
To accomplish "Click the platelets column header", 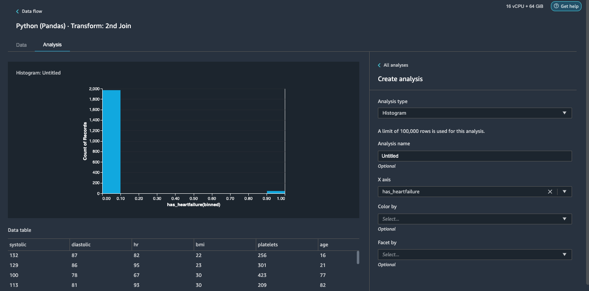I will pyautogui.click(x=267, y=245).
